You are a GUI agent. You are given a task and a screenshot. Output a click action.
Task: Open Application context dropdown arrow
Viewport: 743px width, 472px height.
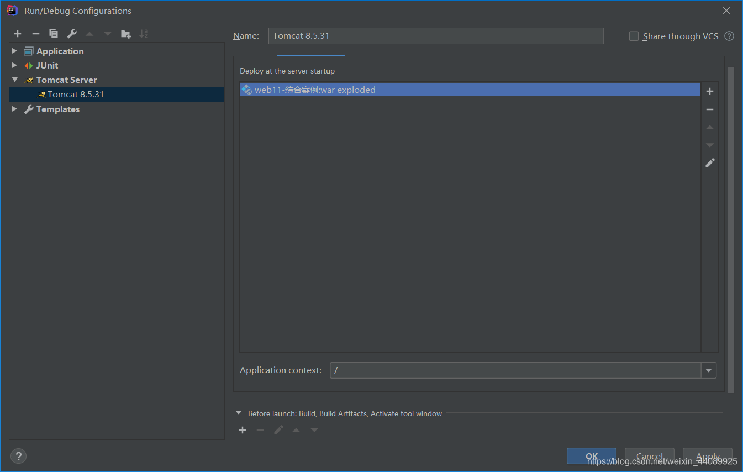click(709, 370)
